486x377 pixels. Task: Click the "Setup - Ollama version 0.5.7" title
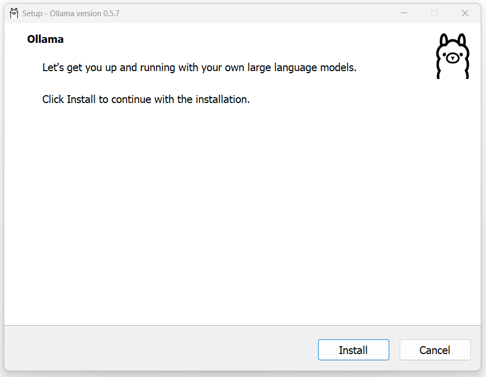[71, 14]
